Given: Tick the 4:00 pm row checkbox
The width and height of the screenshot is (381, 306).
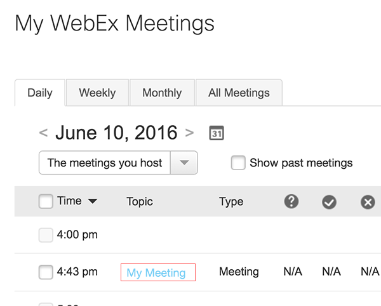Looking at the screenshot, I should pos(46,235).
